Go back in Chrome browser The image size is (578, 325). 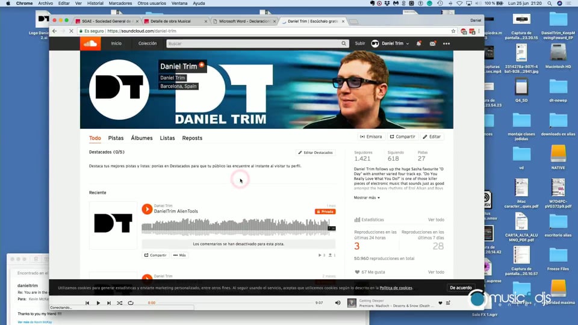(x=55, y=31)
